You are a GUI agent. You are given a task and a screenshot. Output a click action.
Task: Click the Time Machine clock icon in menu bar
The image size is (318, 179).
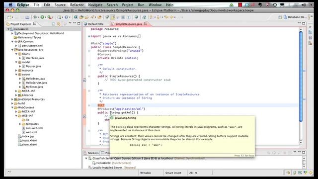(275, 4)
